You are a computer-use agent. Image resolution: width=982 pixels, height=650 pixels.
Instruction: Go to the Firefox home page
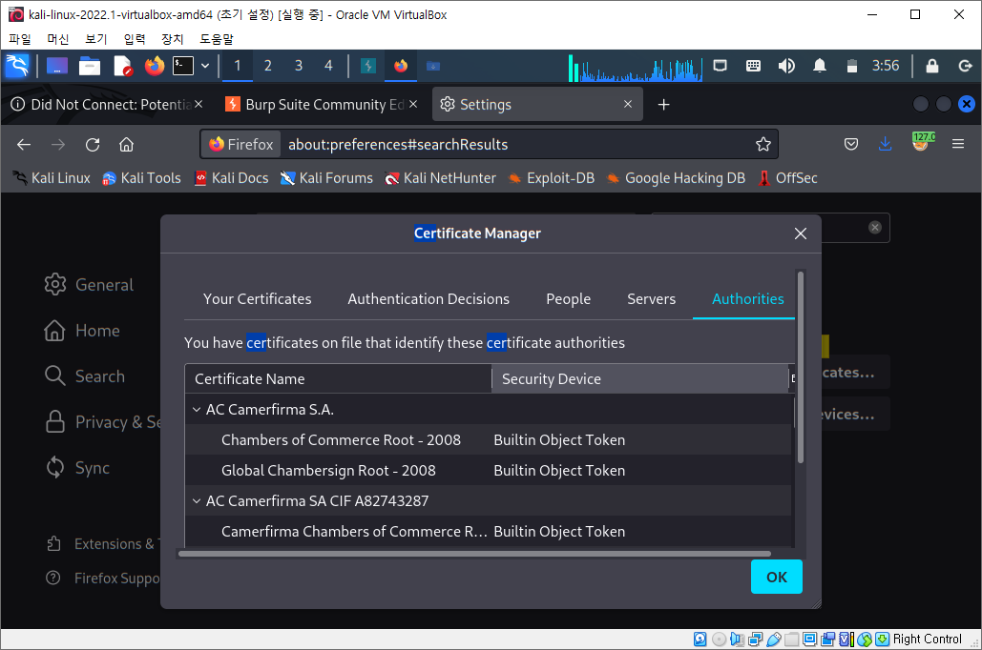coord(127,145)
